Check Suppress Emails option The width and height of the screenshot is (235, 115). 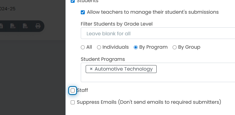point(73,102)
